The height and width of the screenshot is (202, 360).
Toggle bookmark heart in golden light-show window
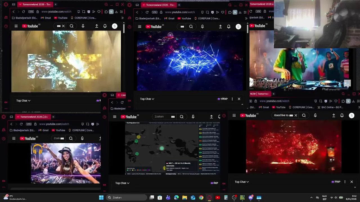click(x=99, y=12)
